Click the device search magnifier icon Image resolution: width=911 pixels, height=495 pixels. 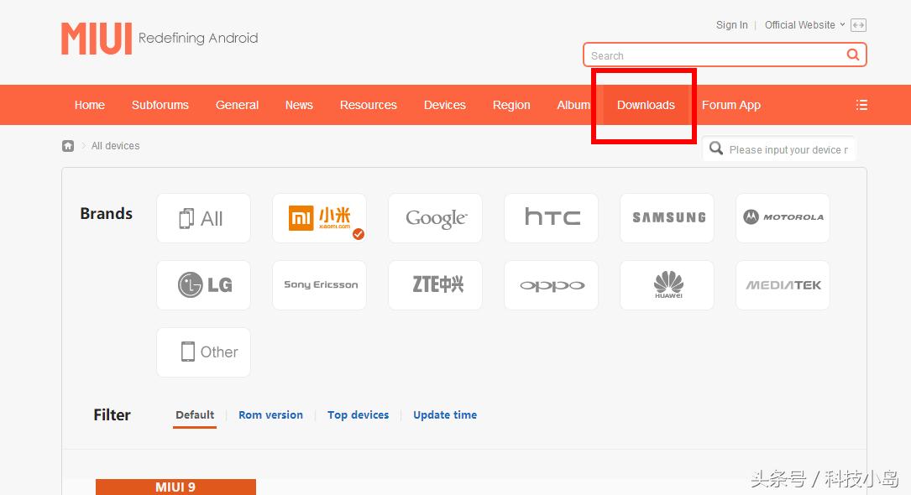click(716, 148)
